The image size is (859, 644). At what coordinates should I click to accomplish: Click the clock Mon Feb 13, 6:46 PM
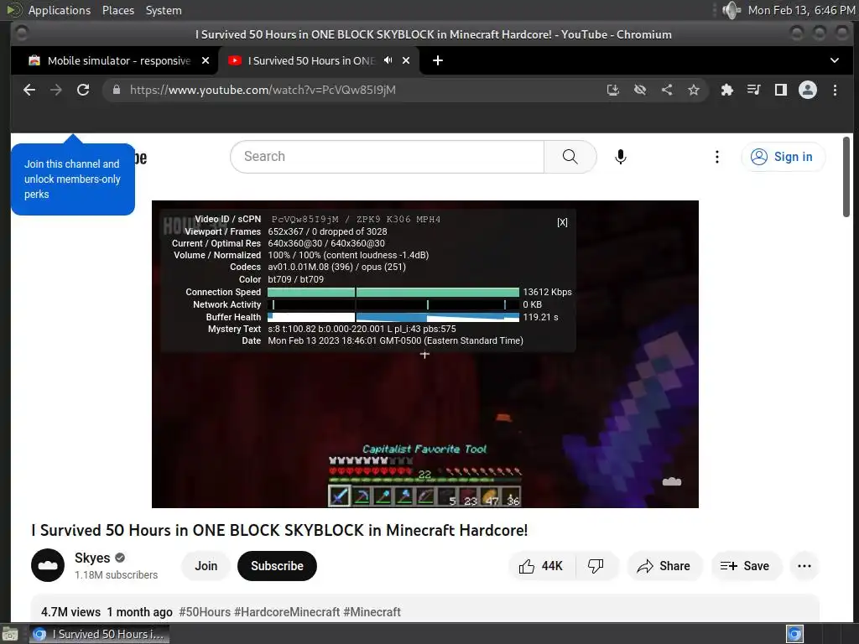[801, 10]
